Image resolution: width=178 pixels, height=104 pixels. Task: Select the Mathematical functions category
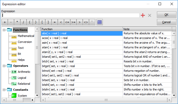pos(26,36)
